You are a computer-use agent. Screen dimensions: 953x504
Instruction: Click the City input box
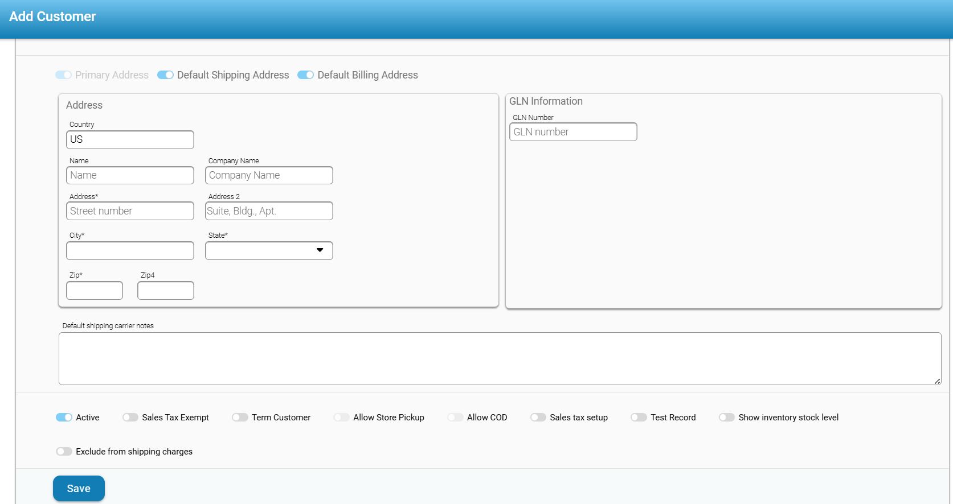[130, 251]
